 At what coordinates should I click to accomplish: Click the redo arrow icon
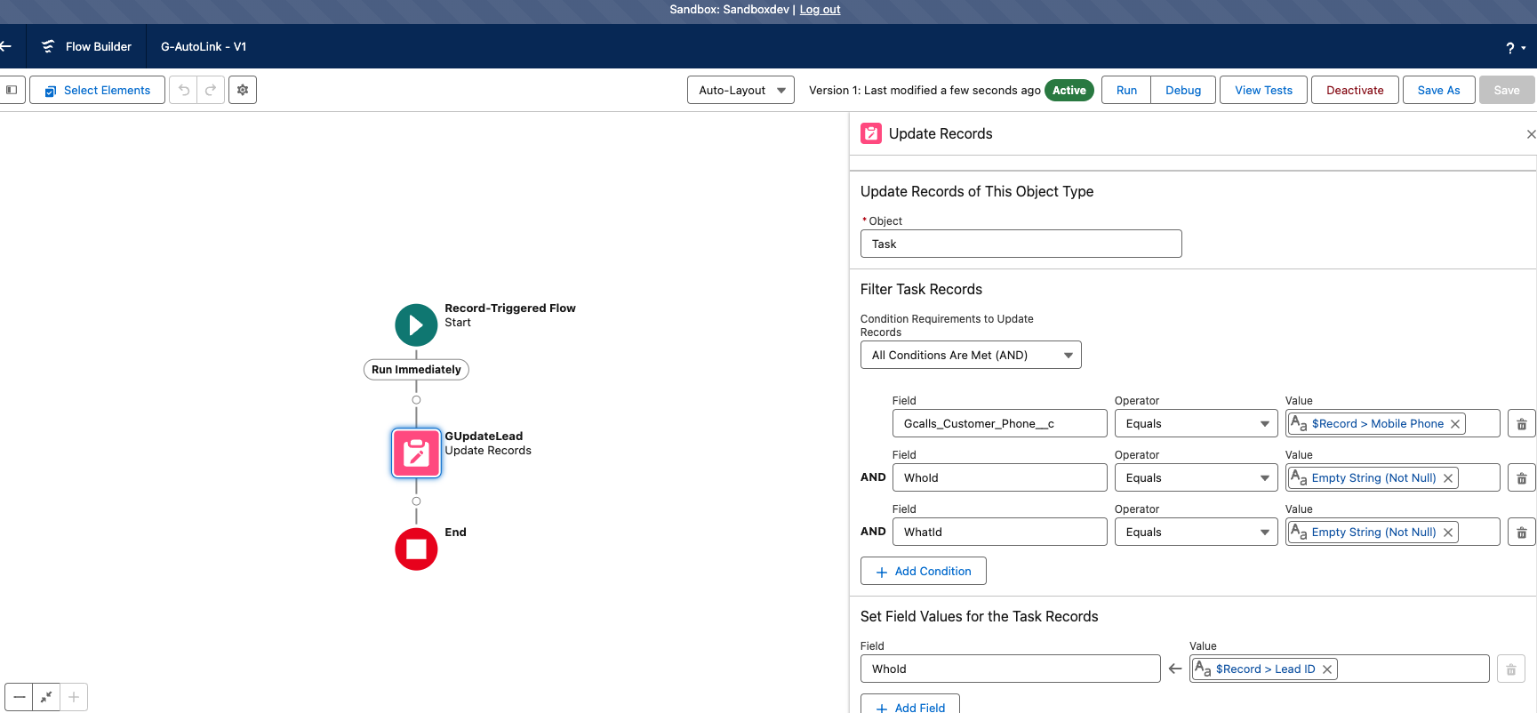click(x=211, y=90)
